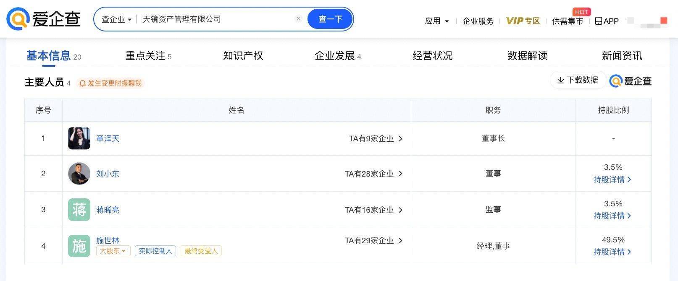
Task: View 持股详情 for 49.5% shareholder
Action: 612,252
